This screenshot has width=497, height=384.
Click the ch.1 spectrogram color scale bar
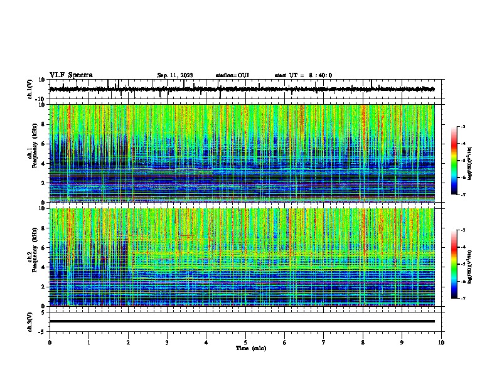click(454, 161)
